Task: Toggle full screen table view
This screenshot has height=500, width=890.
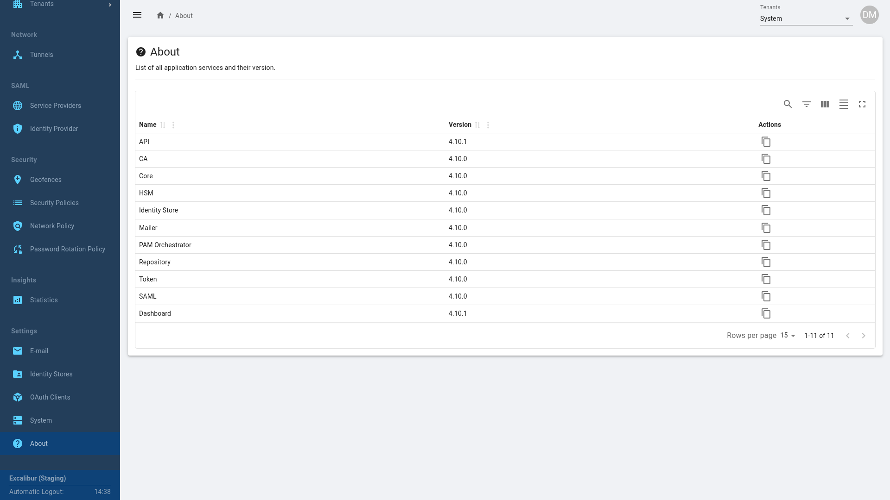Action: 862,104
